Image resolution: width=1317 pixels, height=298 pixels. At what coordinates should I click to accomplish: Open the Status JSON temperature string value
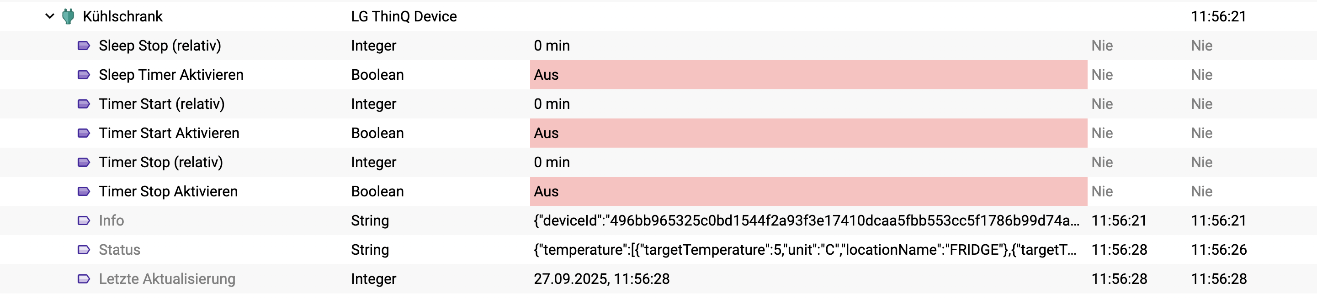tap(806, 250)
